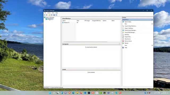Open the Windows Start button on taskbar

pos(50,93)
